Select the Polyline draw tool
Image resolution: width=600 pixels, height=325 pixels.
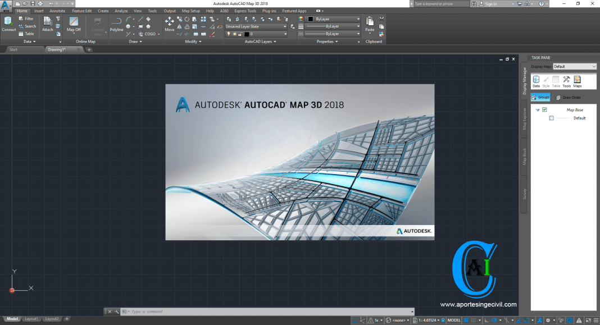(x=116, y=24)
